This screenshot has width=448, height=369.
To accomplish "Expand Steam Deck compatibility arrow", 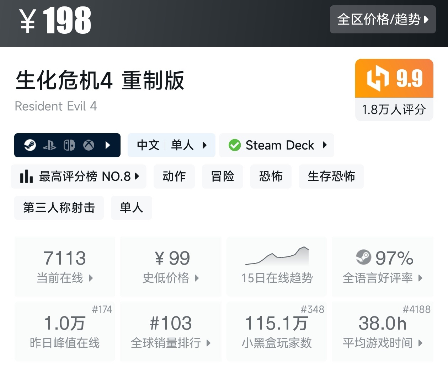I will click(325, 145).
